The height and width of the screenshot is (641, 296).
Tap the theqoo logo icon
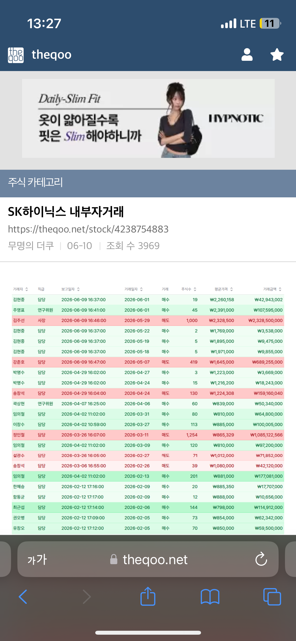pos(16,55)
